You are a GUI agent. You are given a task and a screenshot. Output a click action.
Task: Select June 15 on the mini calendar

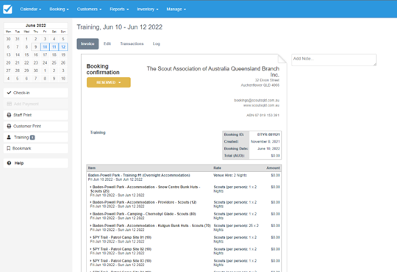tap(26, 54)
